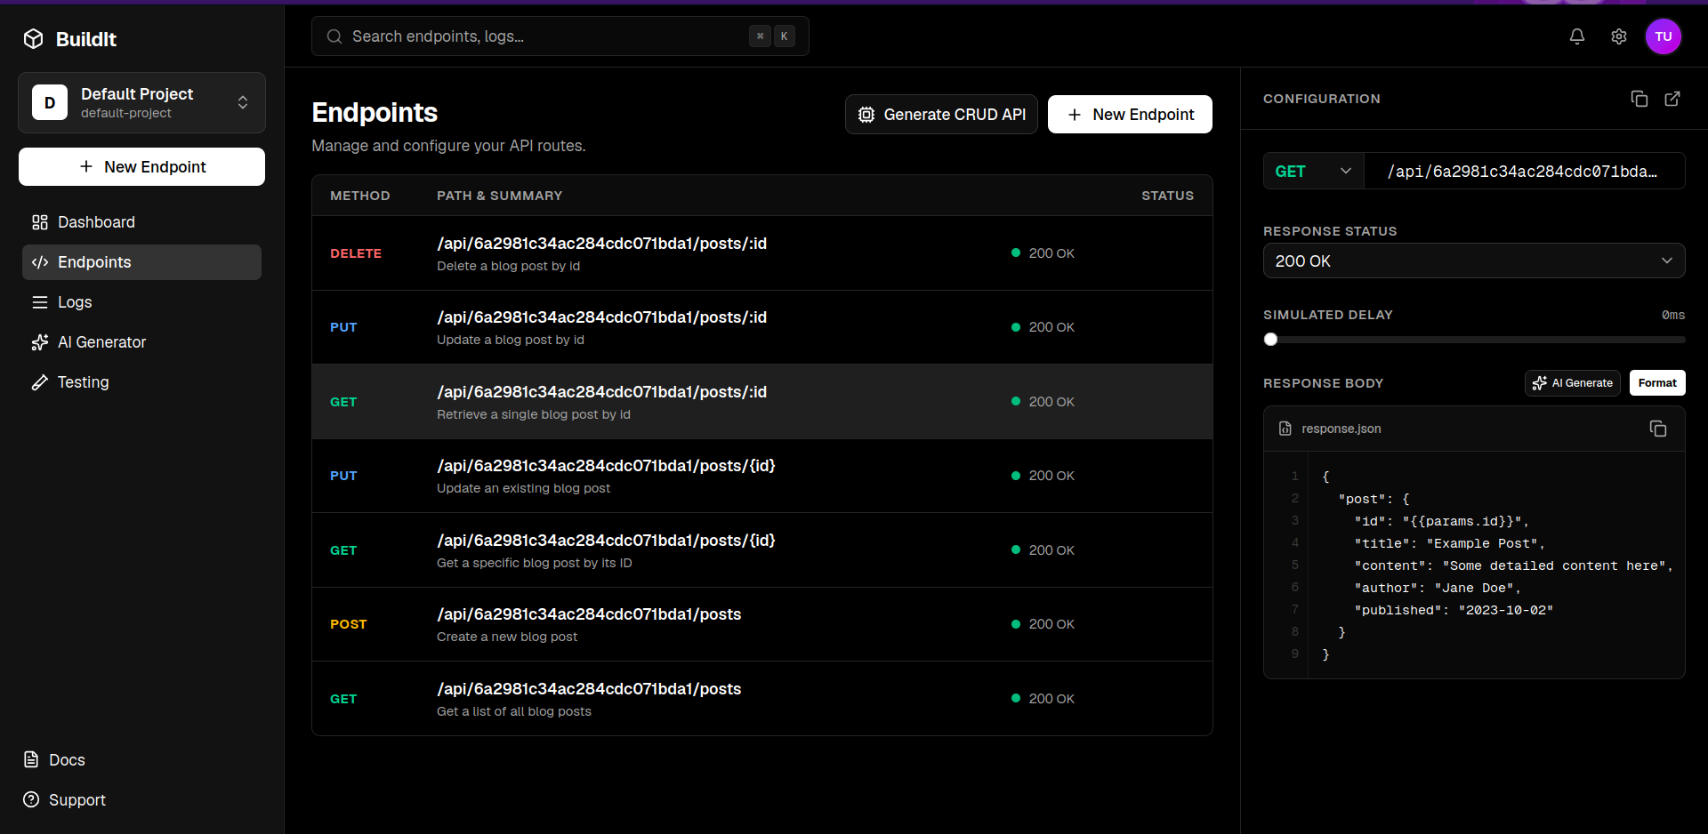Select 'Get a list of all blog posts' row

tap(762, 699)
